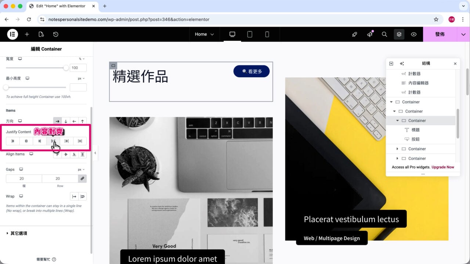Switch to mobile preview mode
The width and height of the screenshot is (470, 264).
click(267, 34)
